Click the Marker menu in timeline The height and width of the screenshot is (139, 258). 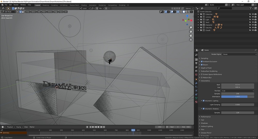32,127
